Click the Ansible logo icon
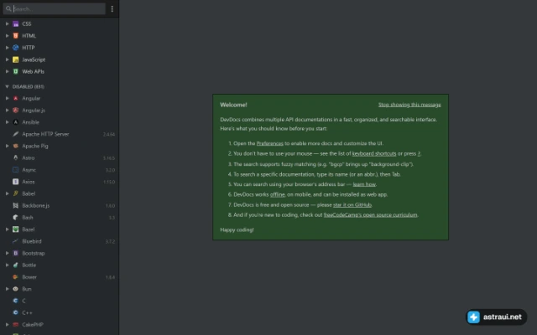 (x=15, y=122)
